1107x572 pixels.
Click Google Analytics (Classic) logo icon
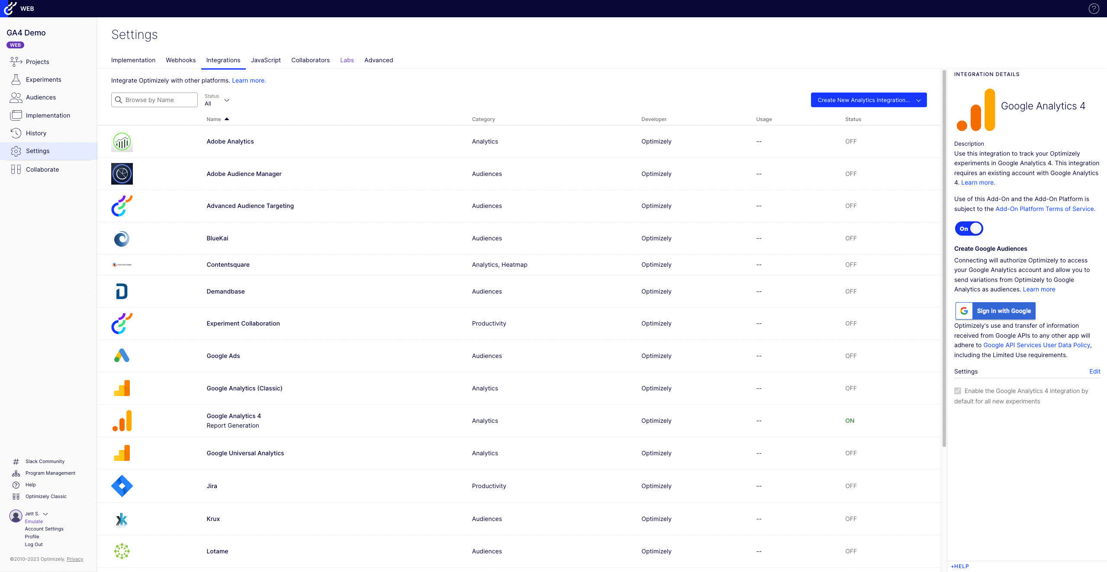[122, 388]
